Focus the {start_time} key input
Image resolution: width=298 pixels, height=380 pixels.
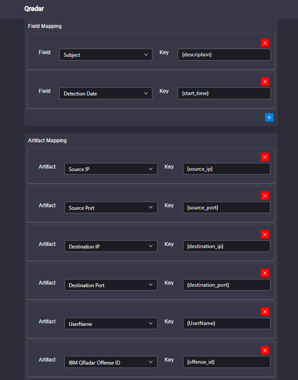(224, 93)
